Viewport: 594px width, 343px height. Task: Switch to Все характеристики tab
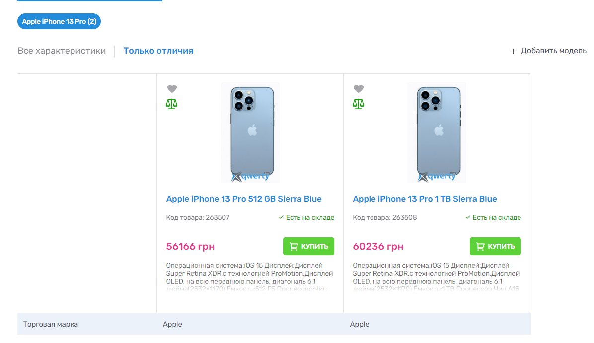[x=62, y=51]
